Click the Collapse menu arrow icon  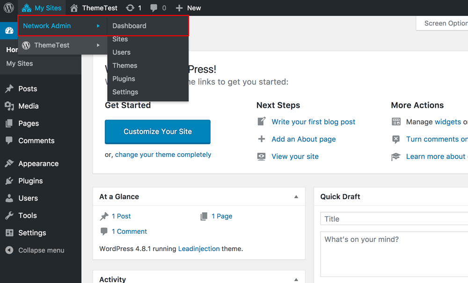(9, 250)
